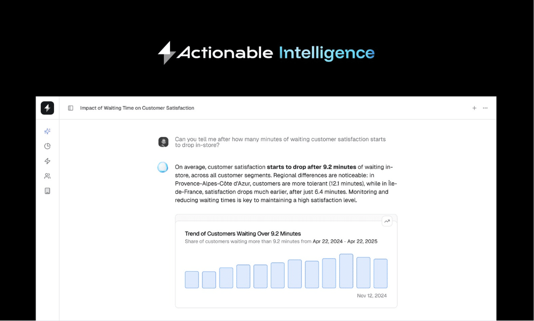Select the tallest bar in the chart

(346, 271)
